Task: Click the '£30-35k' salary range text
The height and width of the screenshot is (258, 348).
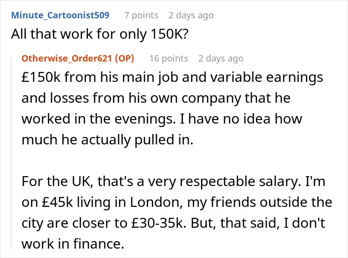Action: point(158,223)
